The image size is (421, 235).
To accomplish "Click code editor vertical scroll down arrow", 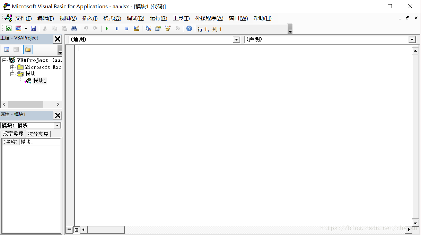I will coord(415,223).
